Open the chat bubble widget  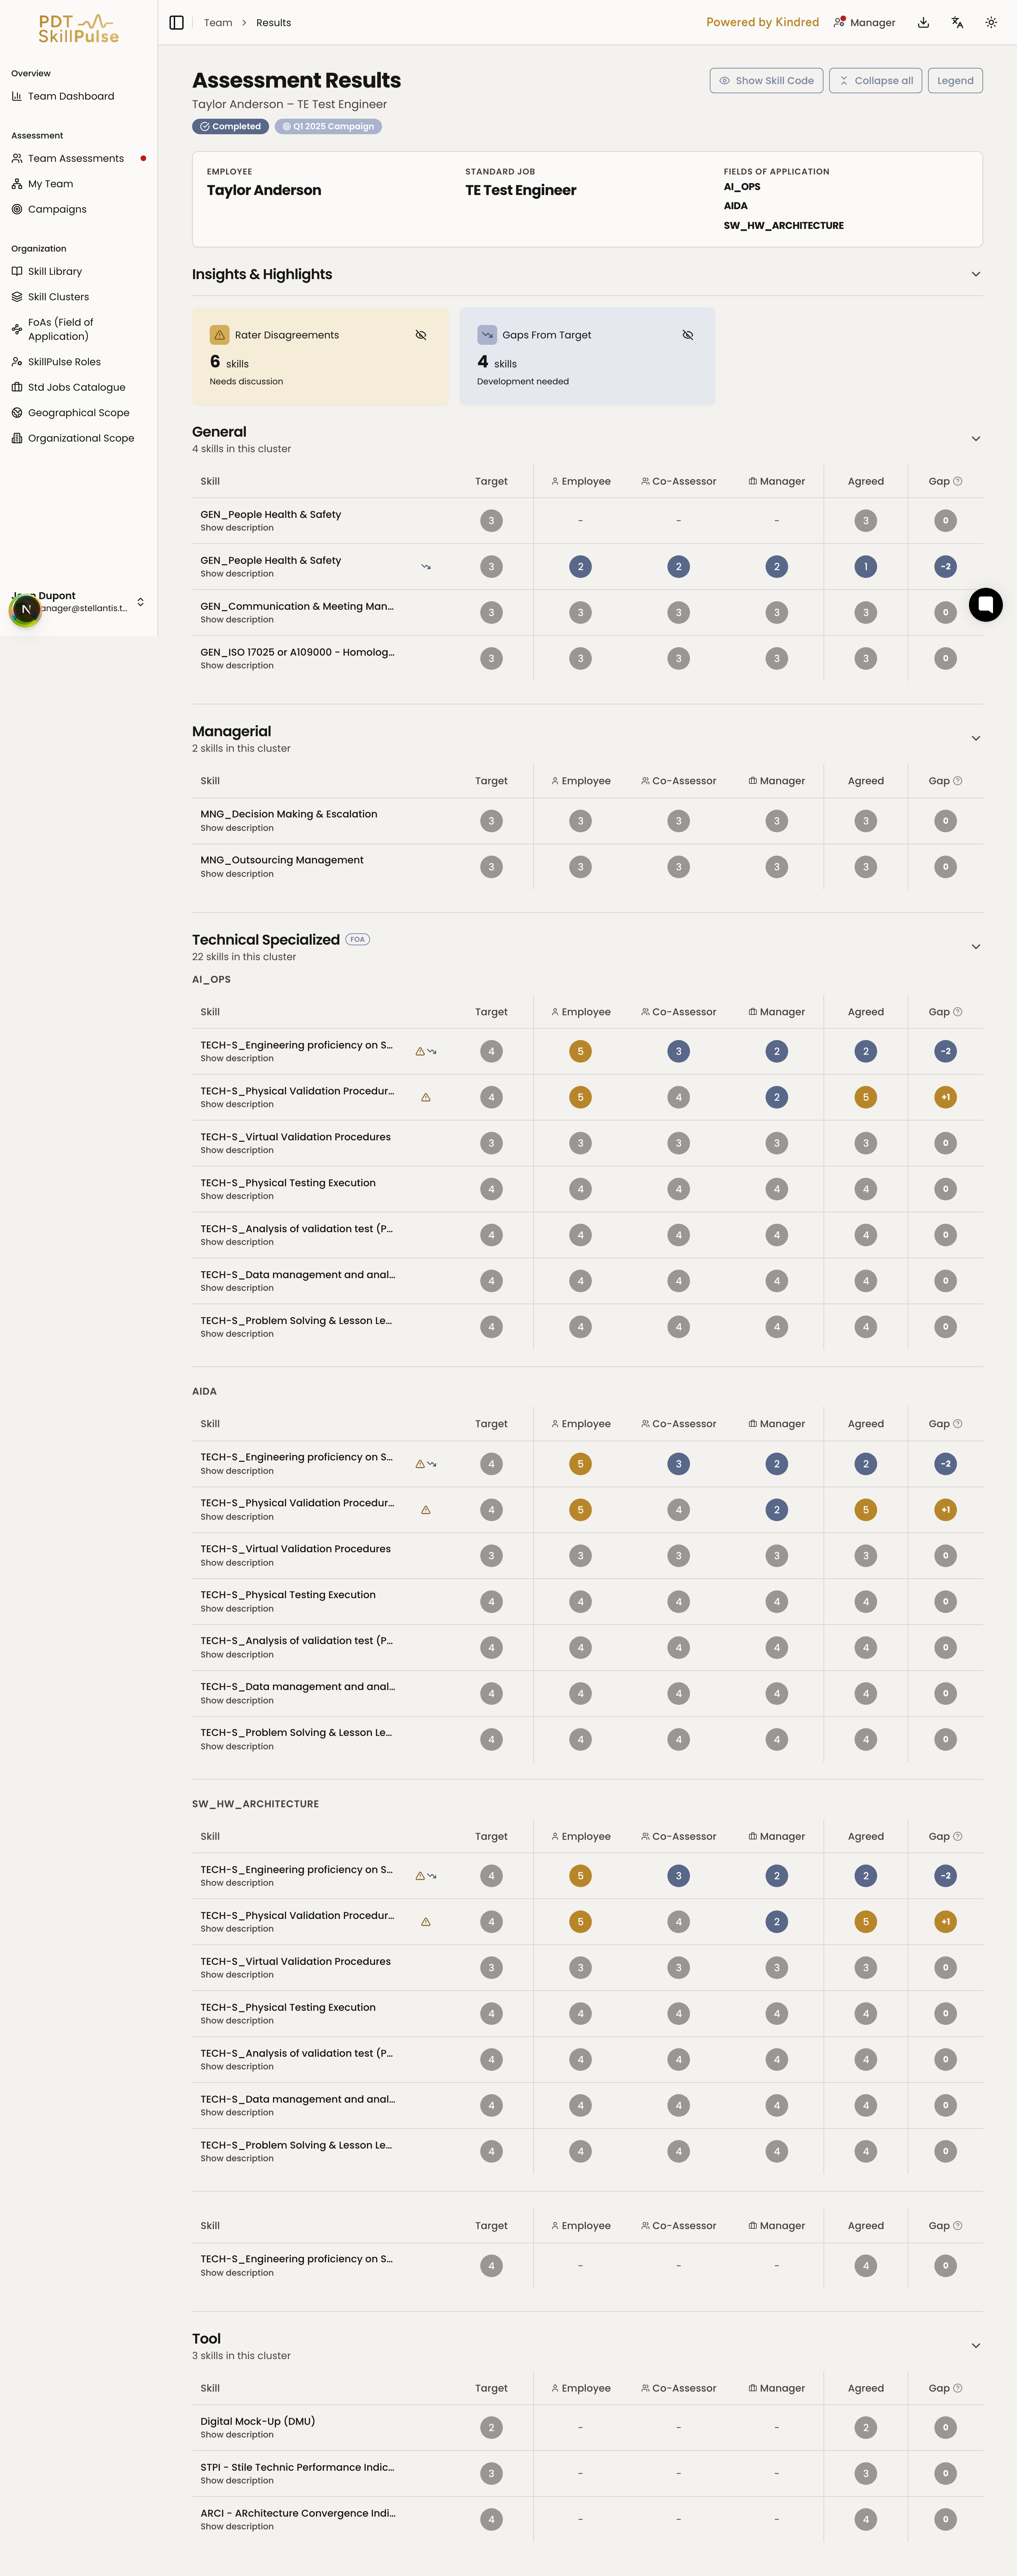click(x=985, y=604)
